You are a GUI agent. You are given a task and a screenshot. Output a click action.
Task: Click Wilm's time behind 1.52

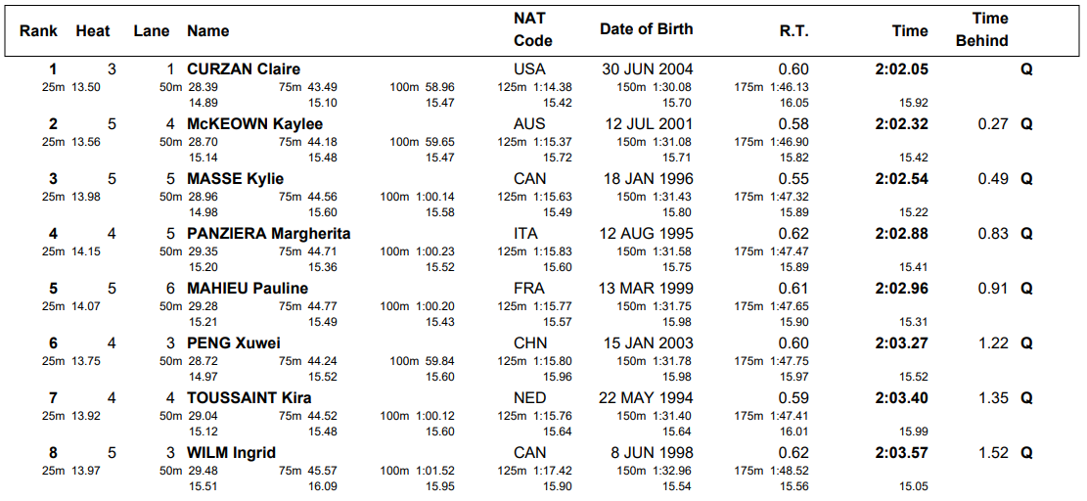click(x=993, y=453)
